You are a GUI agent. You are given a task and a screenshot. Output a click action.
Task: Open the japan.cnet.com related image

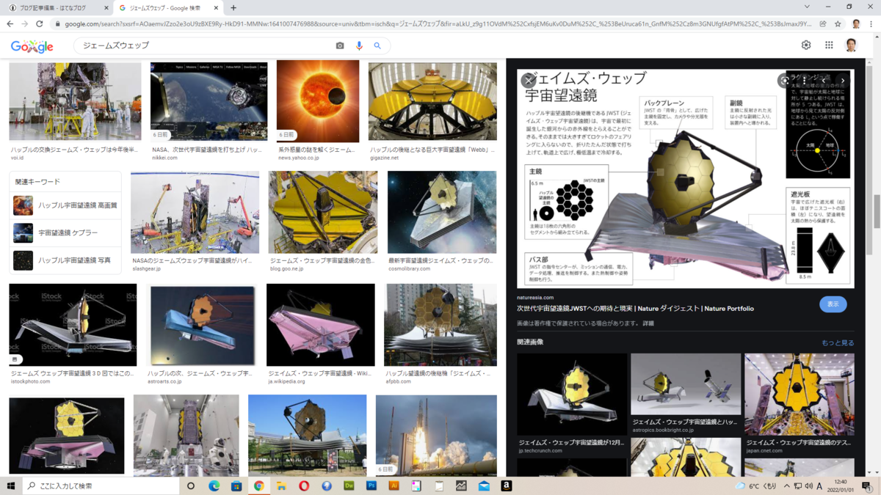pos(800,395)
